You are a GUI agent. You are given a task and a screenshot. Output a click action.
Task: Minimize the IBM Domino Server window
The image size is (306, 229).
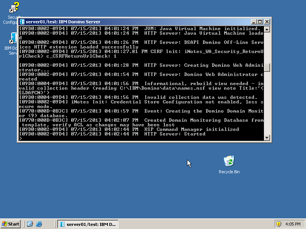tap(254, 22)
